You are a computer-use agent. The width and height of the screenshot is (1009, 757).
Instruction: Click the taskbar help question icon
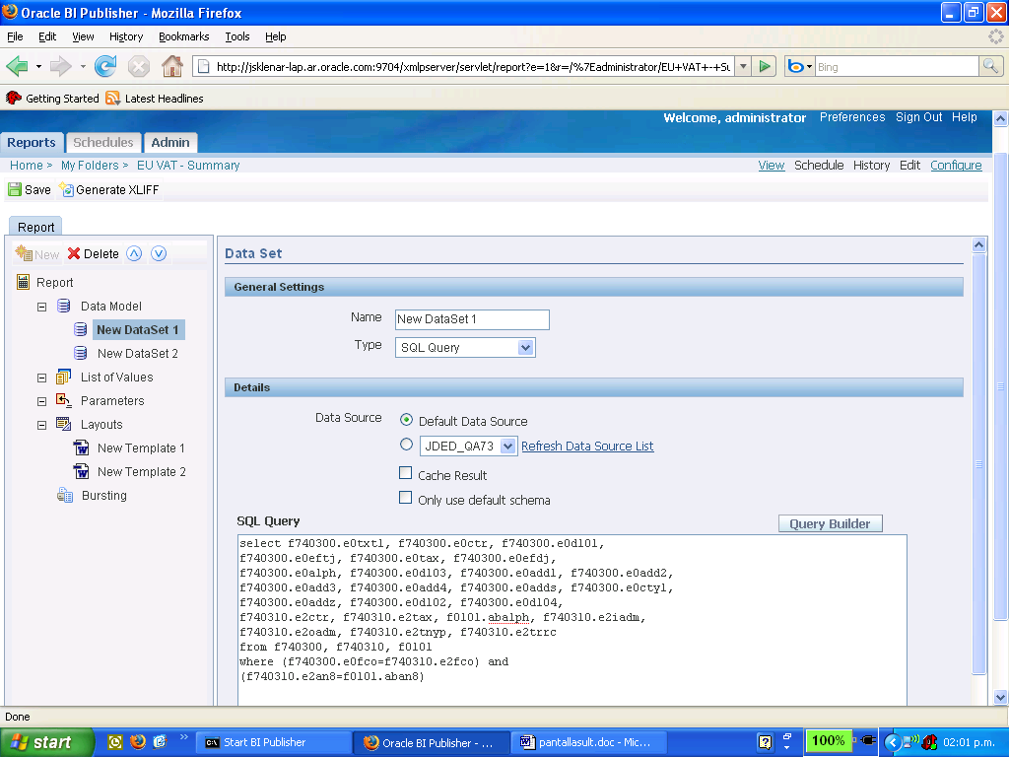(x=765, y=742)
